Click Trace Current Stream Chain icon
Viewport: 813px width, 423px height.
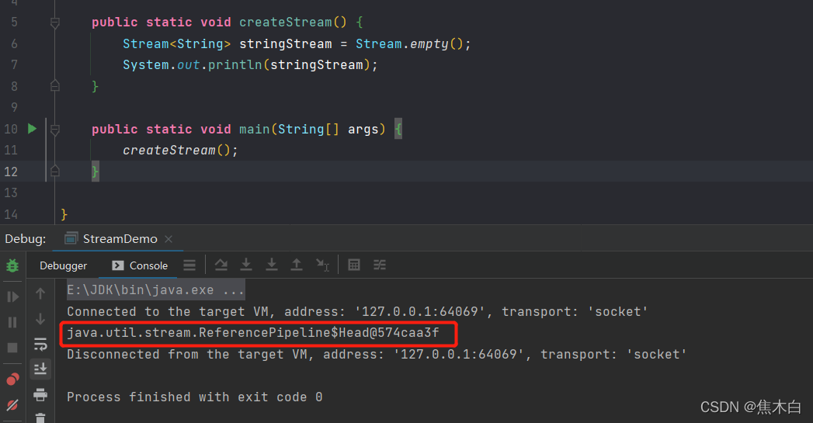[380, 265]
